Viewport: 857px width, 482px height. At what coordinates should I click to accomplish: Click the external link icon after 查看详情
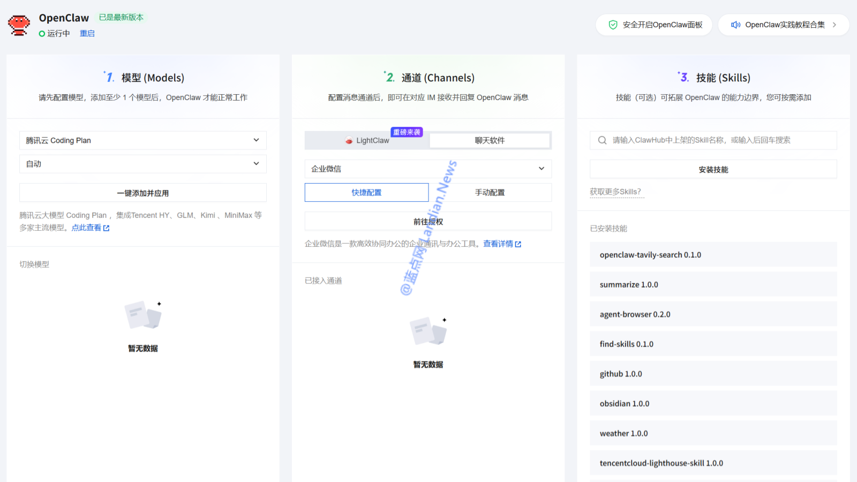[518, 244]
